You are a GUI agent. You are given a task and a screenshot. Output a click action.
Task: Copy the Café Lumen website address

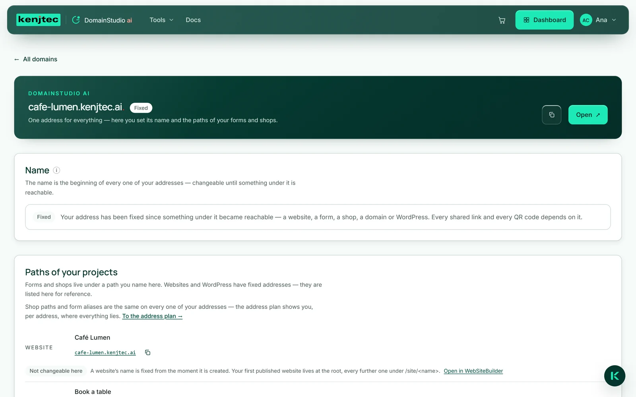point(147,353)
